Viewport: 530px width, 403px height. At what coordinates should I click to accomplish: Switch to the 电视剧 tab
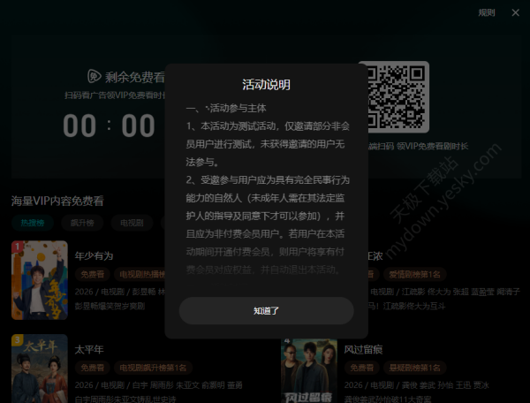click(134, 223)
